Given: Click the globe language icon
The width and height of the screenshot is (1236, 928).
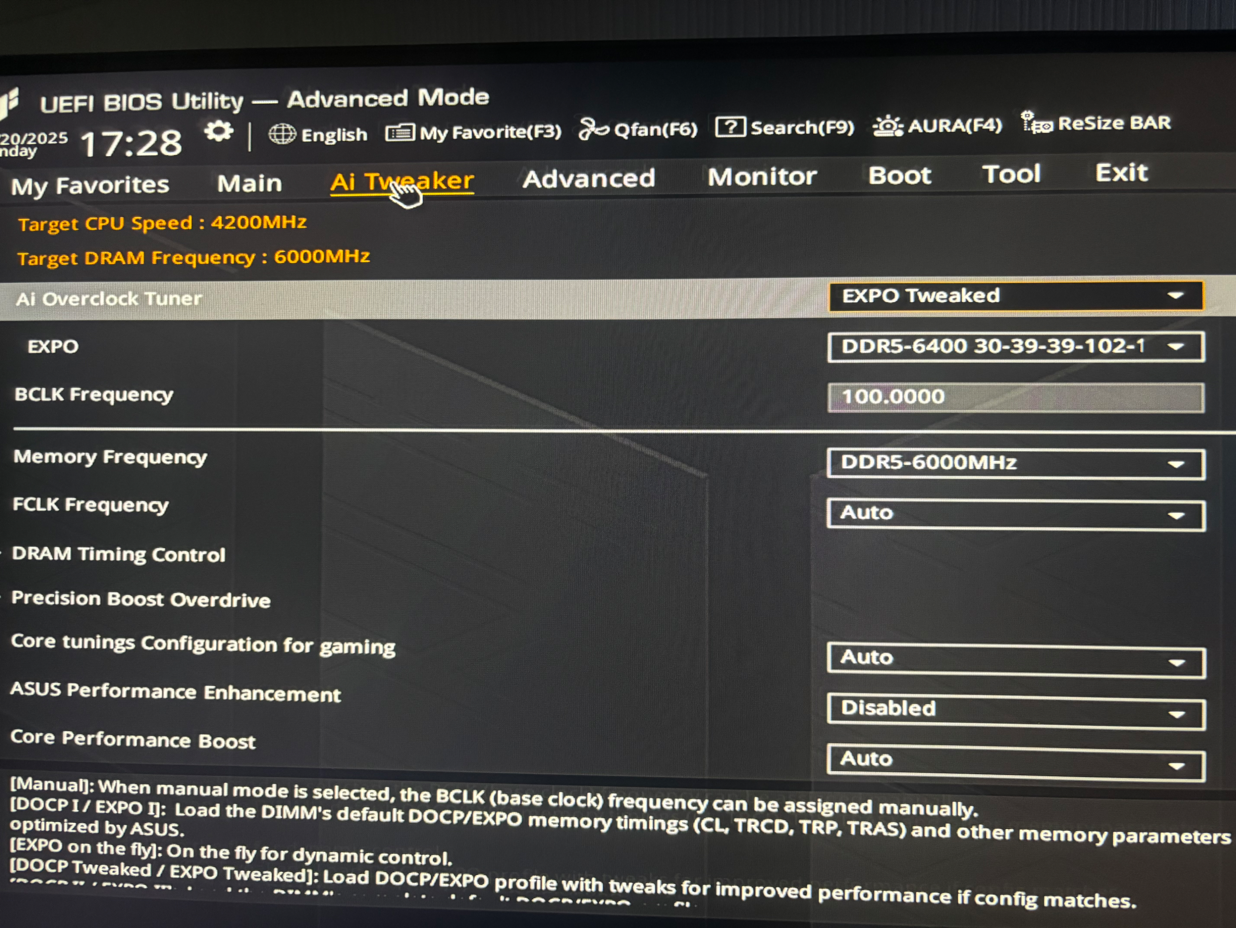Looking at the screenshot, I should (282, 134).
